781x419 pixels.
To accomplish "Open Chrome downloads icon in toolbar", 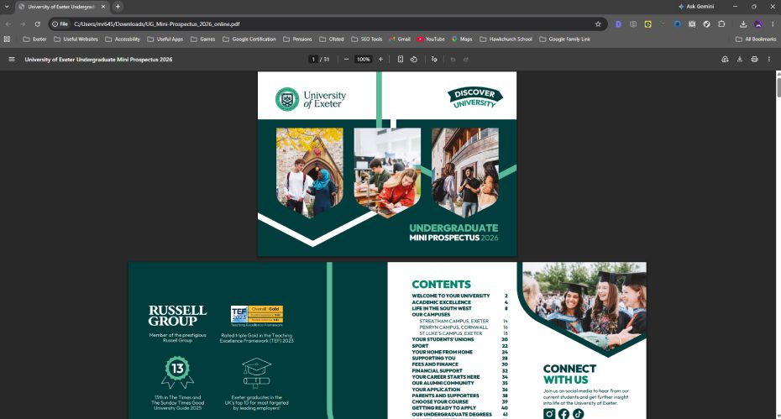I will (743, 24).
